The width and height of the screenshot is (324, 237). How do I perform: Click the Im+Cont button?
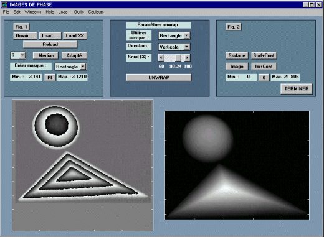click(x=264, y=67)
